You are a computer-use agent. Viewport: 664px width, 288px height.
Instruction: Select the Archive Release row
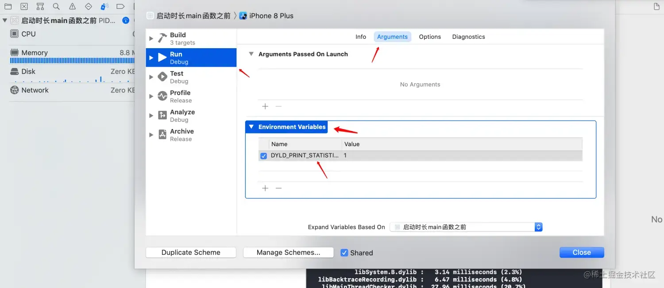(x=191, y=135)
